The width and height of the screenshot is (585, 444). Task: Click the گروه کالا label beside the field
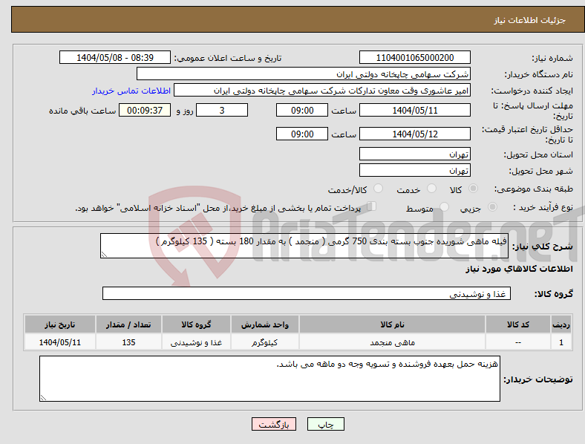click(x=553, y=293)
